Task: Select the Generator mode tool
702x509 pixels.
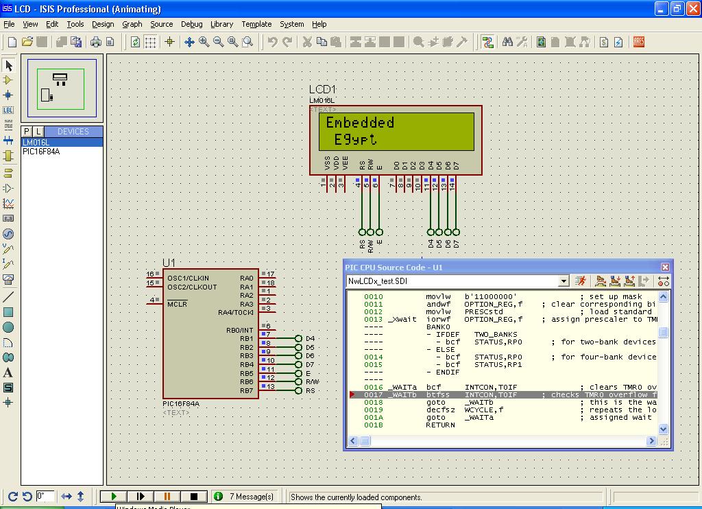Action: 8,234
